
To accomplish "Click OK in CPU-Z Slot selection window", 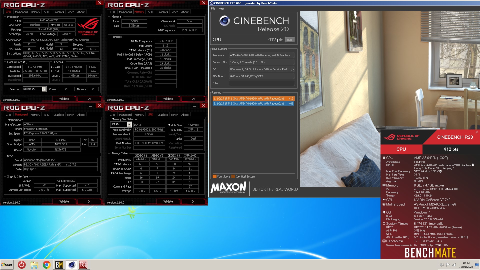I will click(x=193, y=201).
